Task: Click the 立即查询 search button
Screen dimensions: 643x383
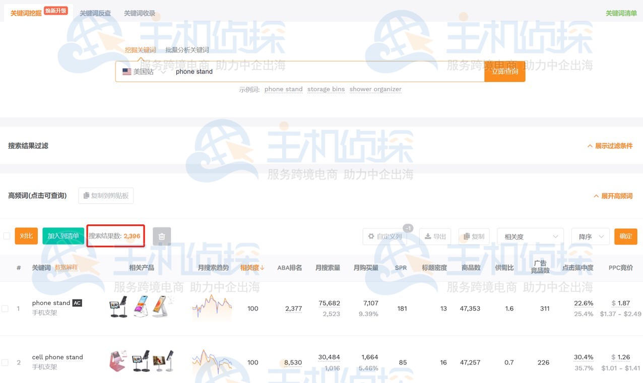Action: [x=504, y=71]
